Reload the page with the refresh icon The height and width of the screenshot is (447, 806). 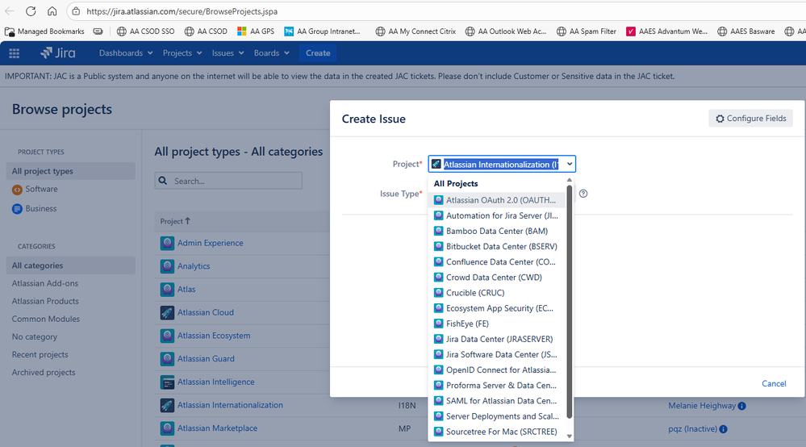(x=31, y=10)
